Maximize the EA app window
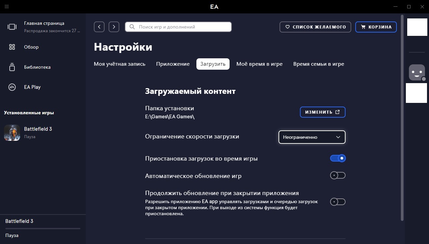Screen dimensions: 429x244 pos(409,7)
